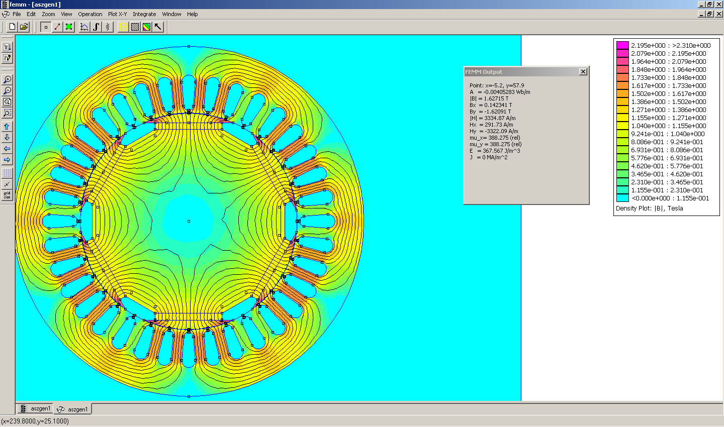
Task: Open the Operation menu
Action: click(x=90, y=14)
